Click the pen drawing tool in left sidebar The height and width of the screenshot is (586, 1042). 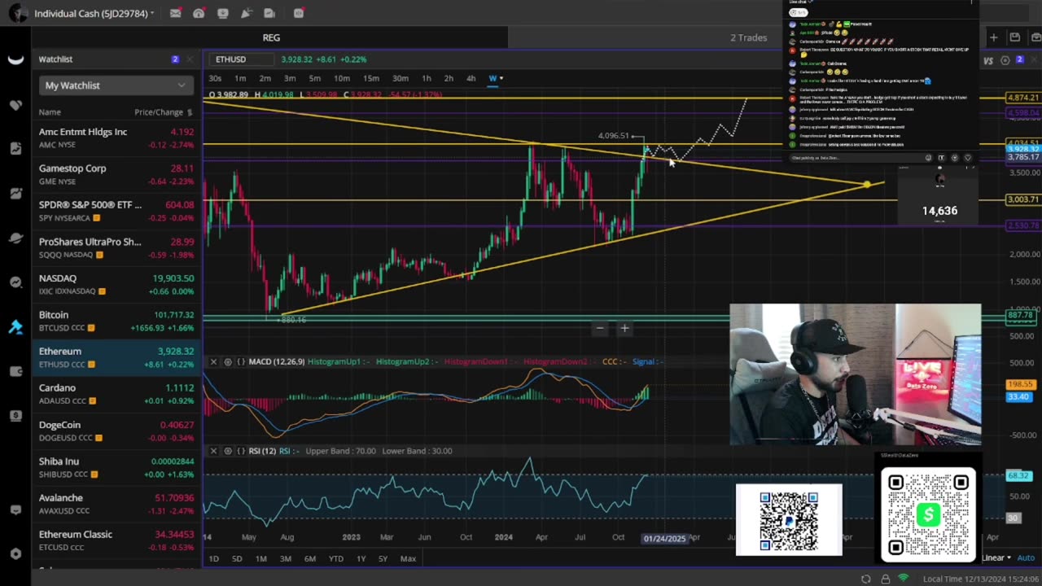click(15, 327)
